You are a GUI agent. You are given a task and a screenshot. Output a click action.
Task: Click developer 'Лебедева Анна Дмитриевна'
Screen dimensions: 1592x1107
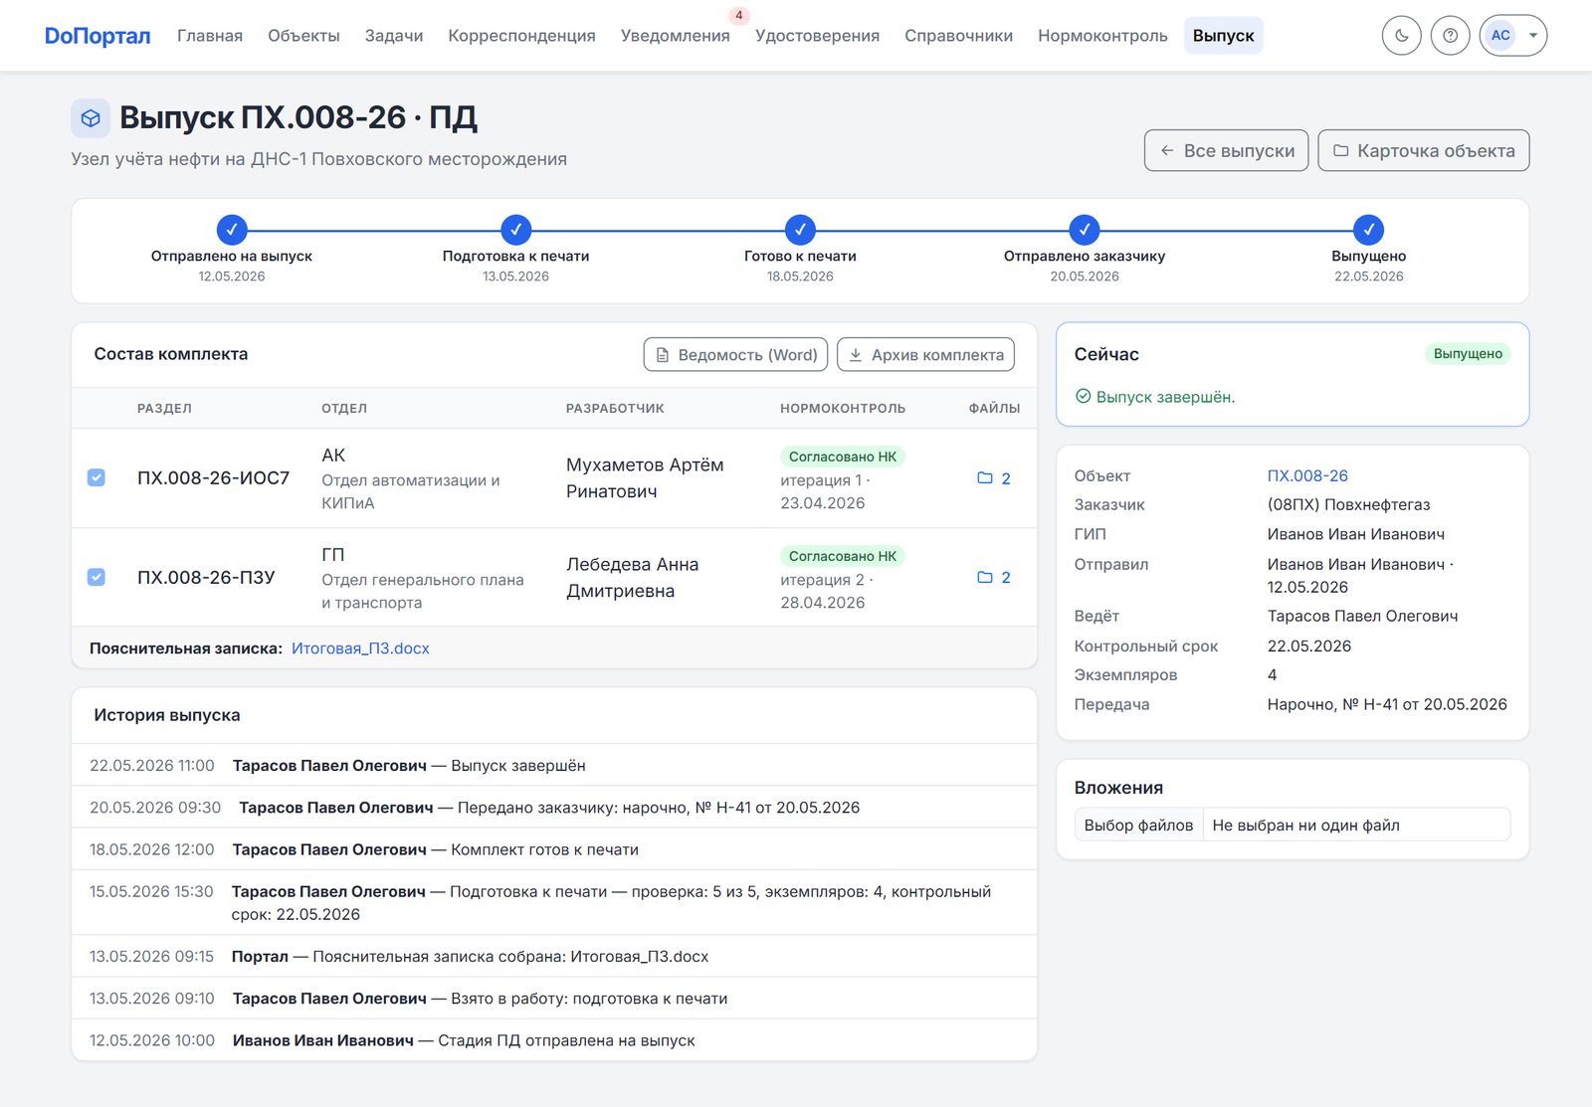click(633, 578)
